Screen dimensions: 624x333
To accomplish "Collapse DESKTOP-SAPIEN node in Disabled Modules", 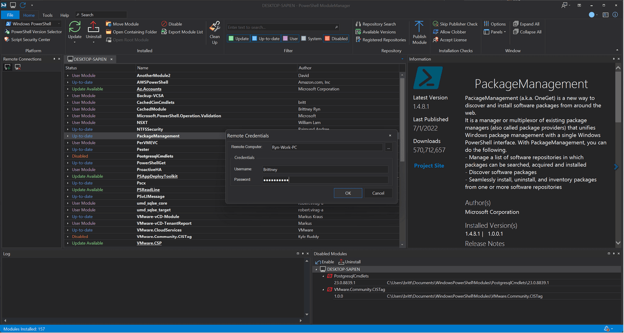I will click(316, 269).
